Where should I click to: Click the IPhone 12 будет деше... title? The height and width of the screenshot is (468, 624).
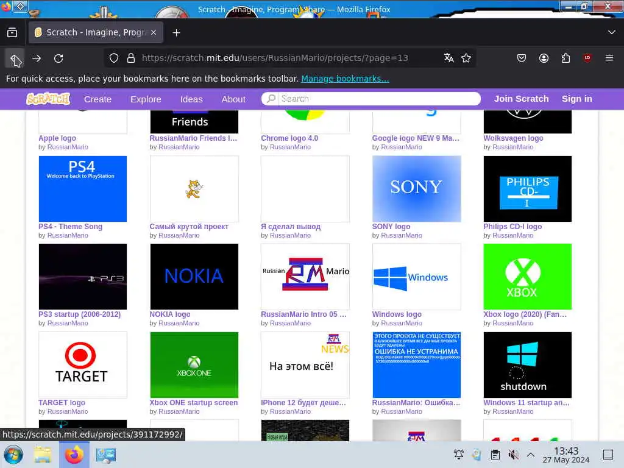click(303, 402)
